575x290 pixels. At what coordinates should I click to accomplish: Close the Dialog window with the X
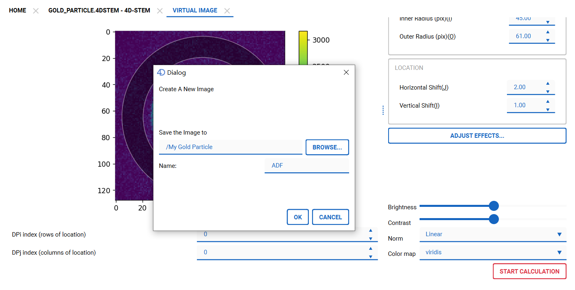click(346, 72)
